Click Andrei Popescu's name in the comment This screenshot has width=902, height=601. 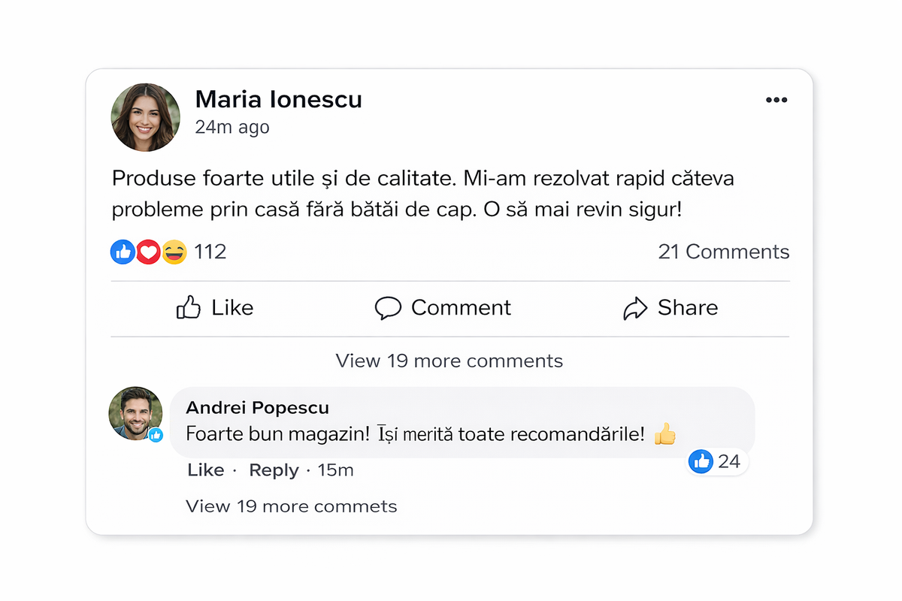[258, 408]
